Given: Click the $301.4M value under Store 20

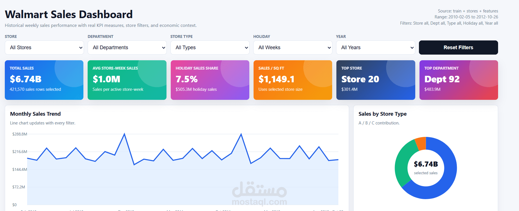Looking at the screenshot, I should point(349,89).
